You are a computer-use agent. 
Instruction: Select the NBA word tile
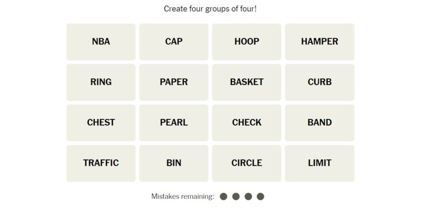click(101, 42)
